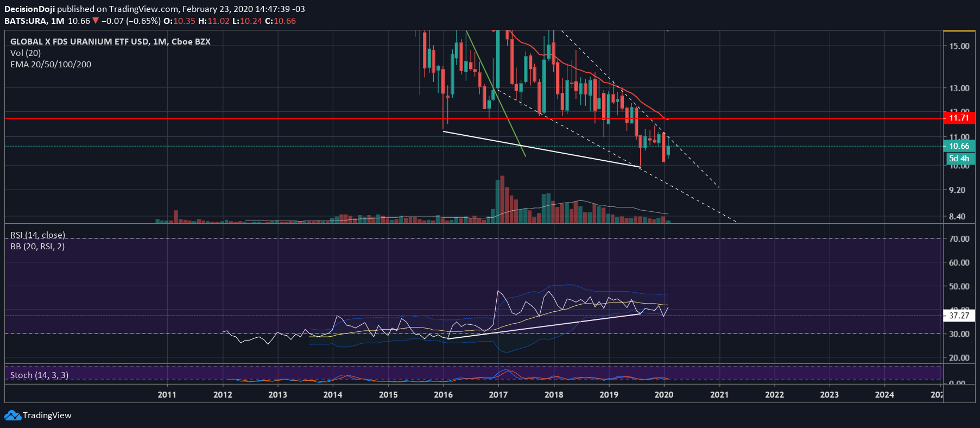Click 70.00 on the RSI axis
Image resolution: width=980 pixels, height=428 pixels.
tap(959, 238)
